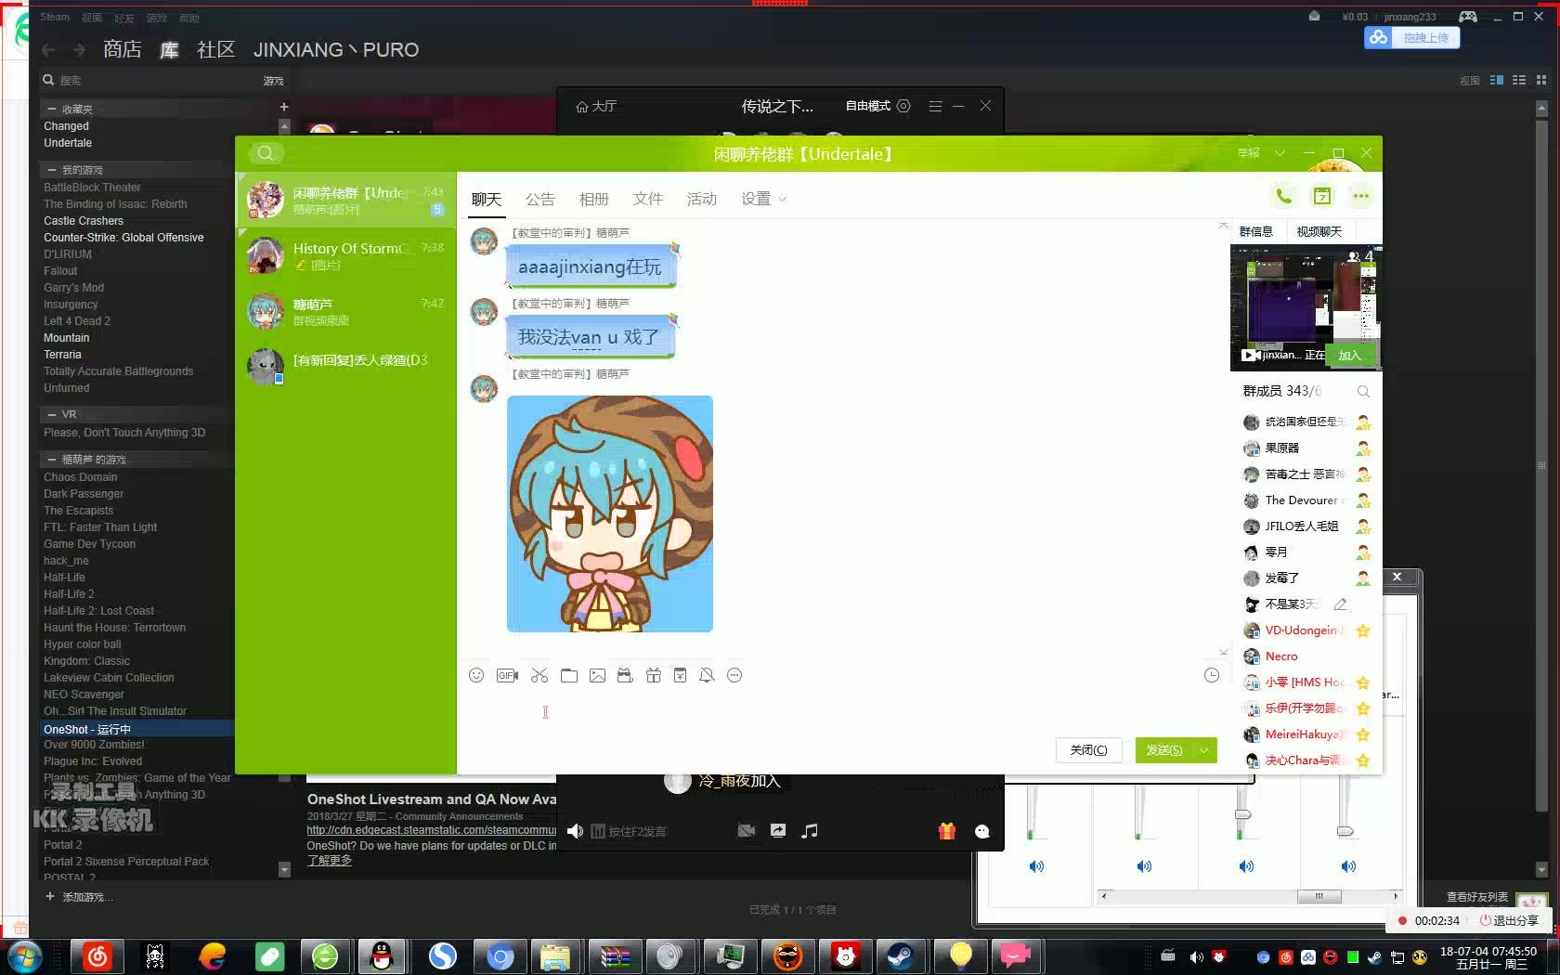This screenshot has height=975, width=1560.
Task: Collapse 糖葫芦 的游戏 category
Action: (53, 460)
